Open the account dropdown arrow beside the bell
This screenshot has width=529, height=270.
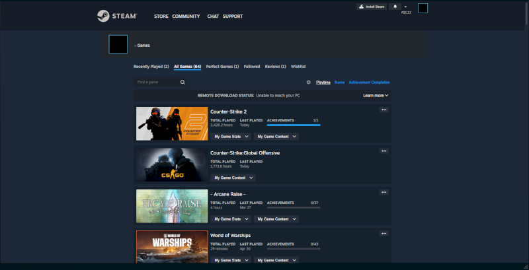click(405, 7)
